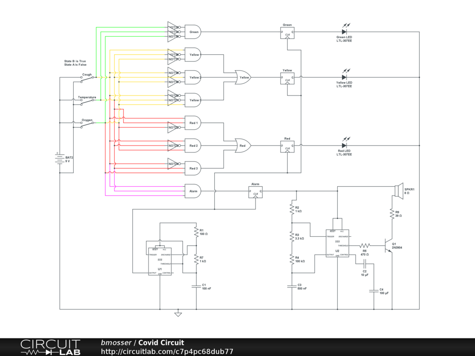Open the circuitlab.com circuit URL
Image resolution: width=475 pixels, height=356 pixels.
(167, 351)
